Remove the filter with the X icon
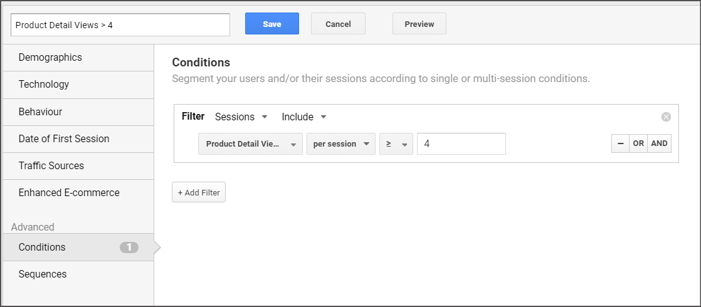The height and width of the screenshot is (307, 701). 666,117
